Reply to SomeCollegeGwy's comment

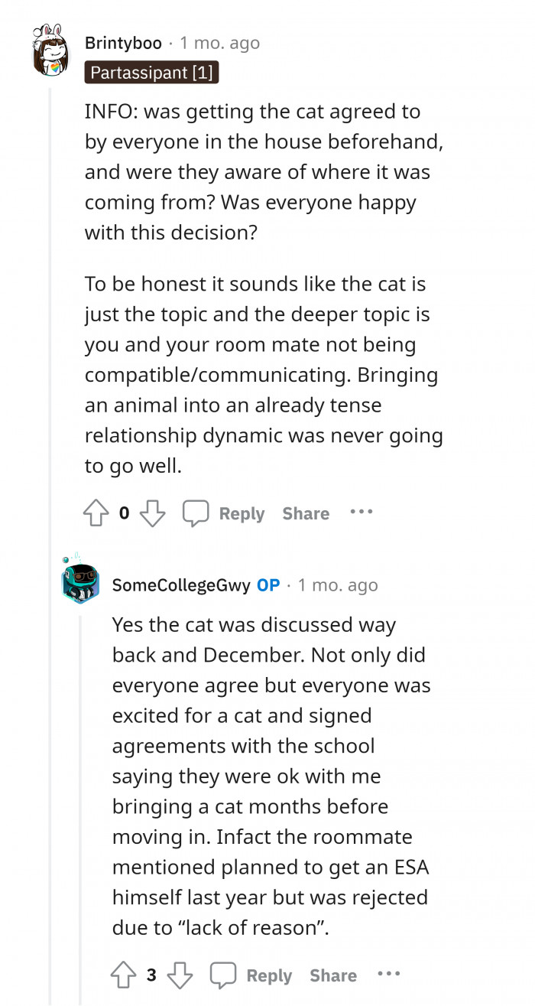click(x=269, y=975)
